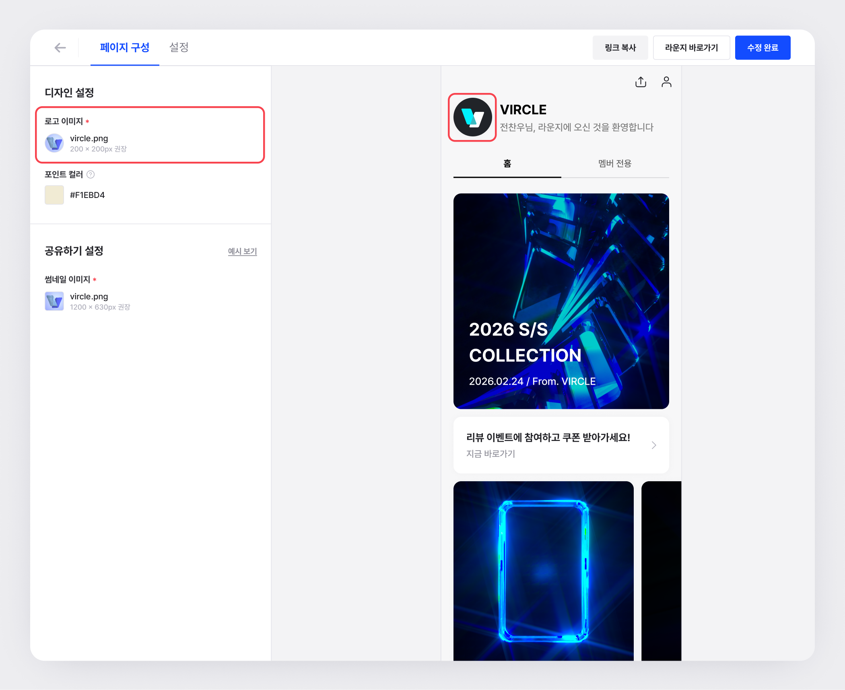Switch to 멤버 전용 tab in preview
Image resolution: width=845 pixels, height=690 pixels.
tap(614, 163)
